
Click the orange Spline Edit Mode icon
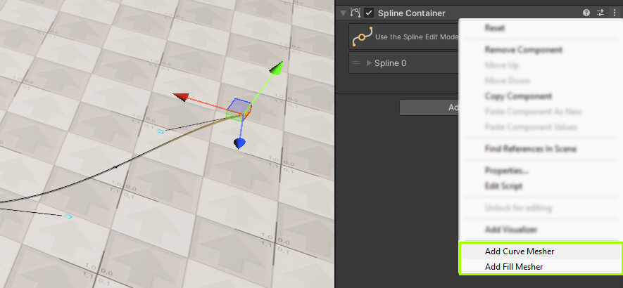[x=362, y=37]
